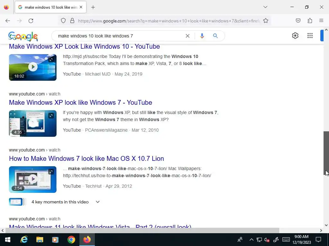Open File Explorer from taskbar

[40, 240]
